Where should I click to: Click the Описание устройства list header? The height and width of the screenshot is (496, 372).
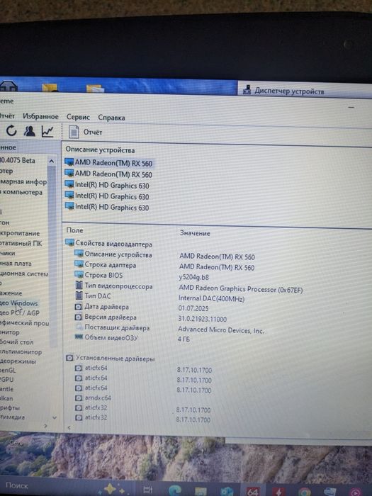(x=100, y=150)
